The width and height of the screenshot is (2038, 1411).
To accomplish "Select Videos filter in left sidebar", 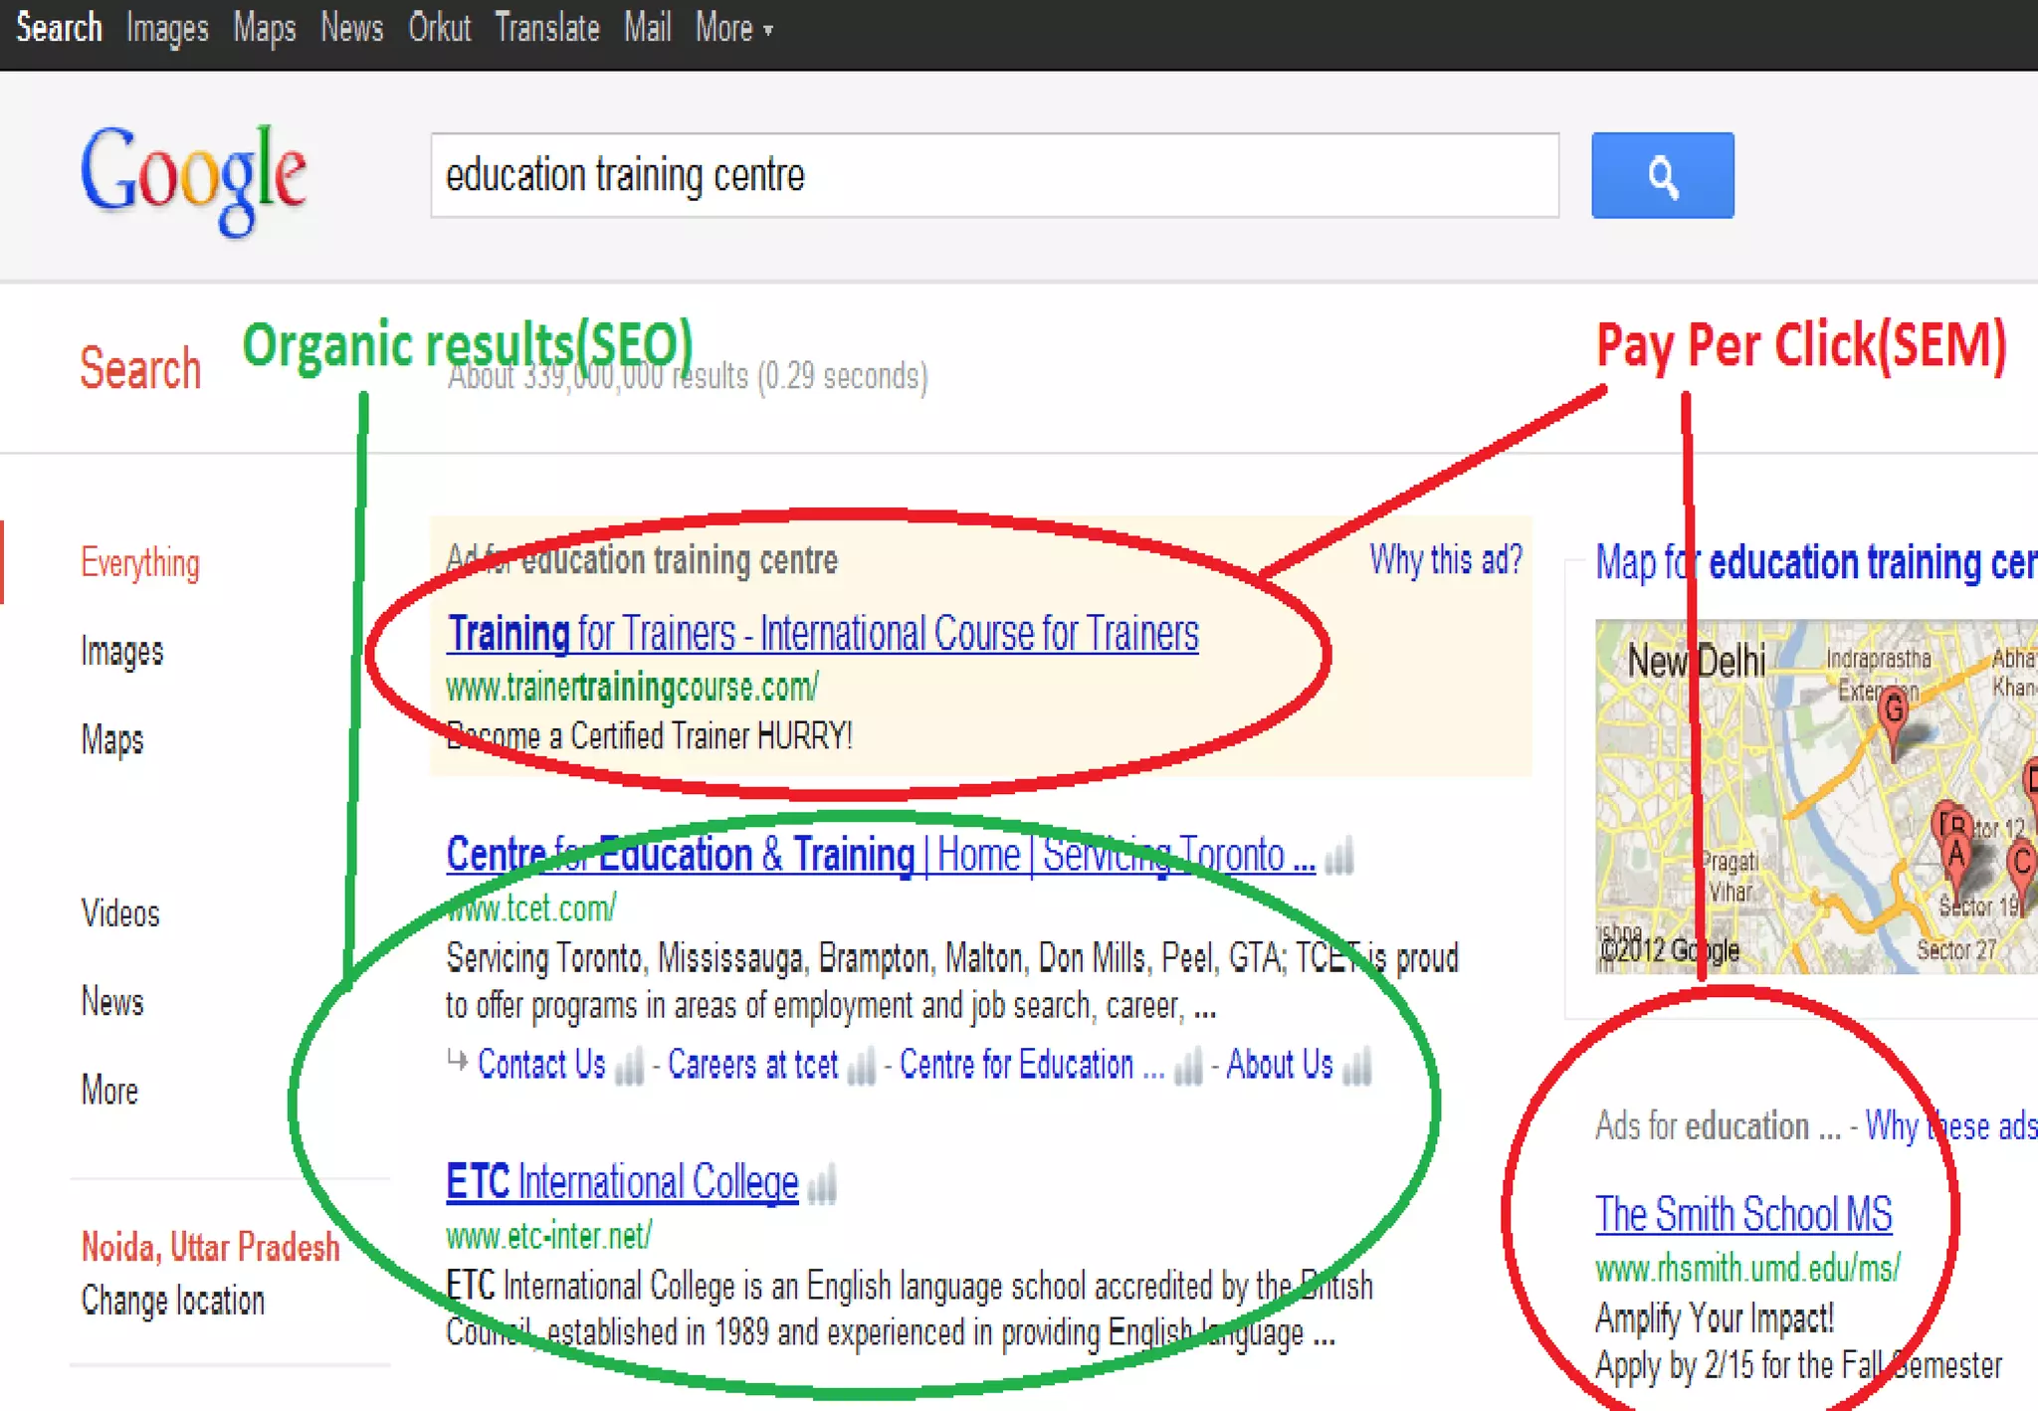I will 120,912.
